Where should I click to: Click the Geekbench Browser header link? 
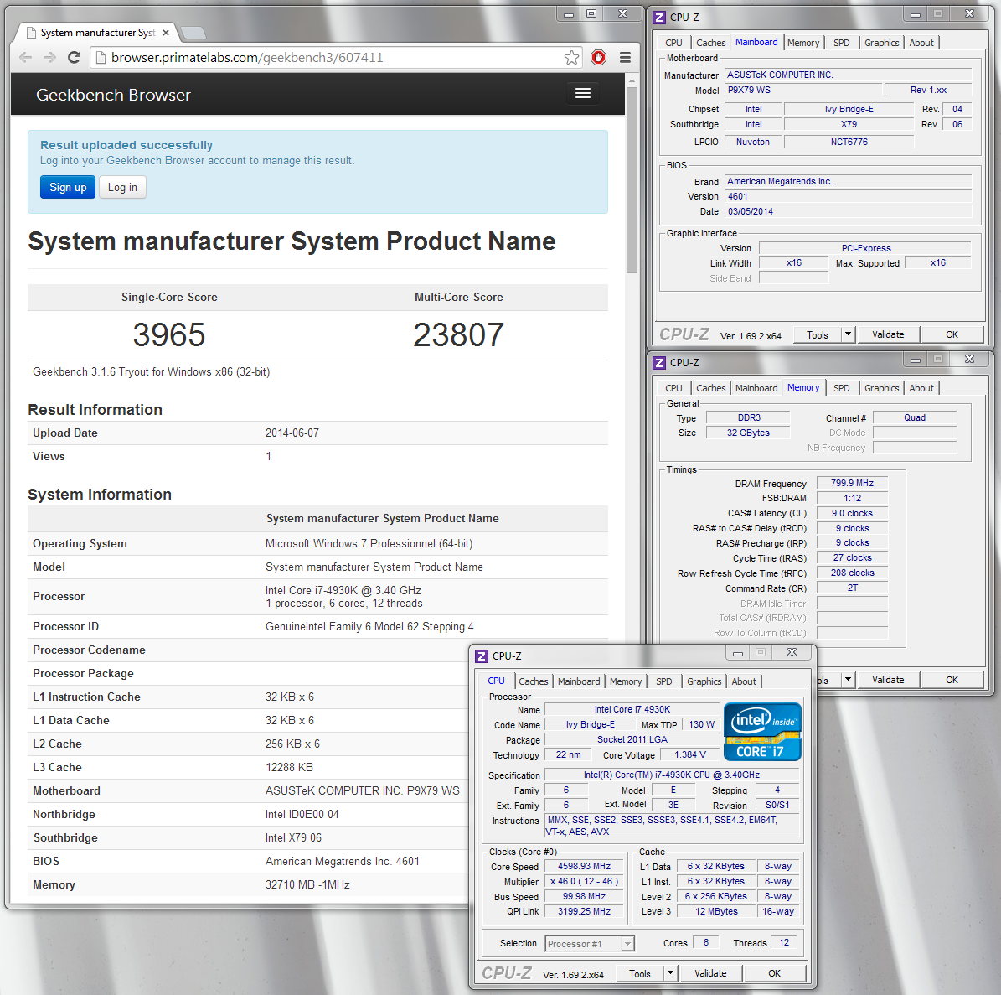click(113, 95)
